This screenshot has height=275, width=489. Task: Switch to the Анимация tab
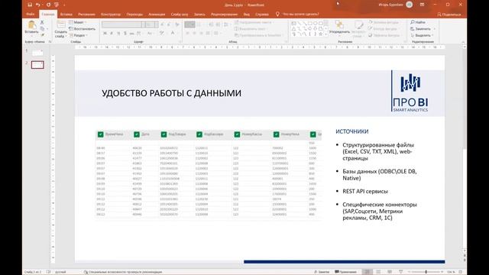coord(157,15)
